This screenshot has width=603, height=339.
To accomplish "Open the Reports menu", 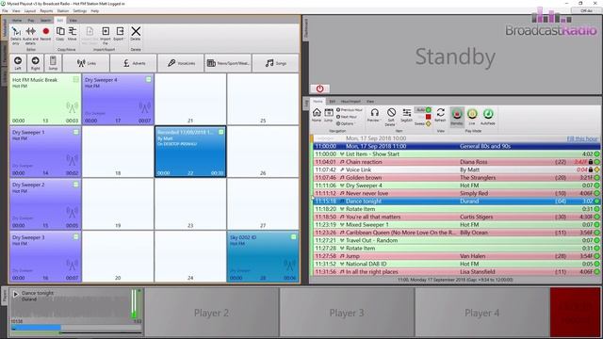I will [46, 10].
